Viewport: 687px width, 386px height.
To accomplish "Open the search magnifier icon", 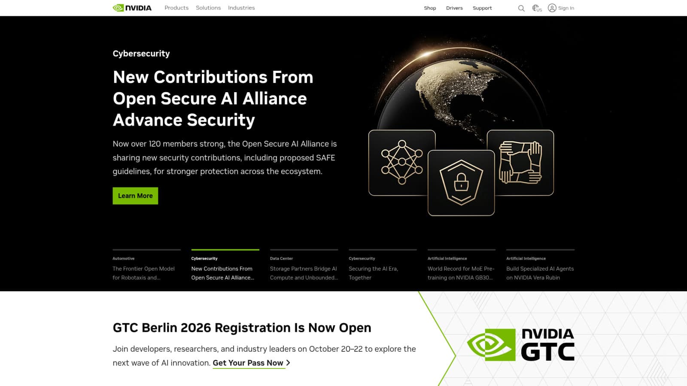I will click(521, 8).
